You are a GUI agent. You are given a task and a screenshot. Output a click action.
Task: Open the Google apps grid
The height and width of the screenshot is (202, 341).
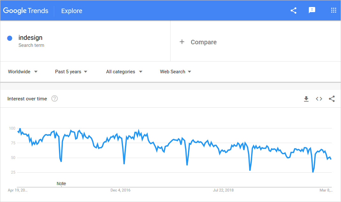pos(334,11)
